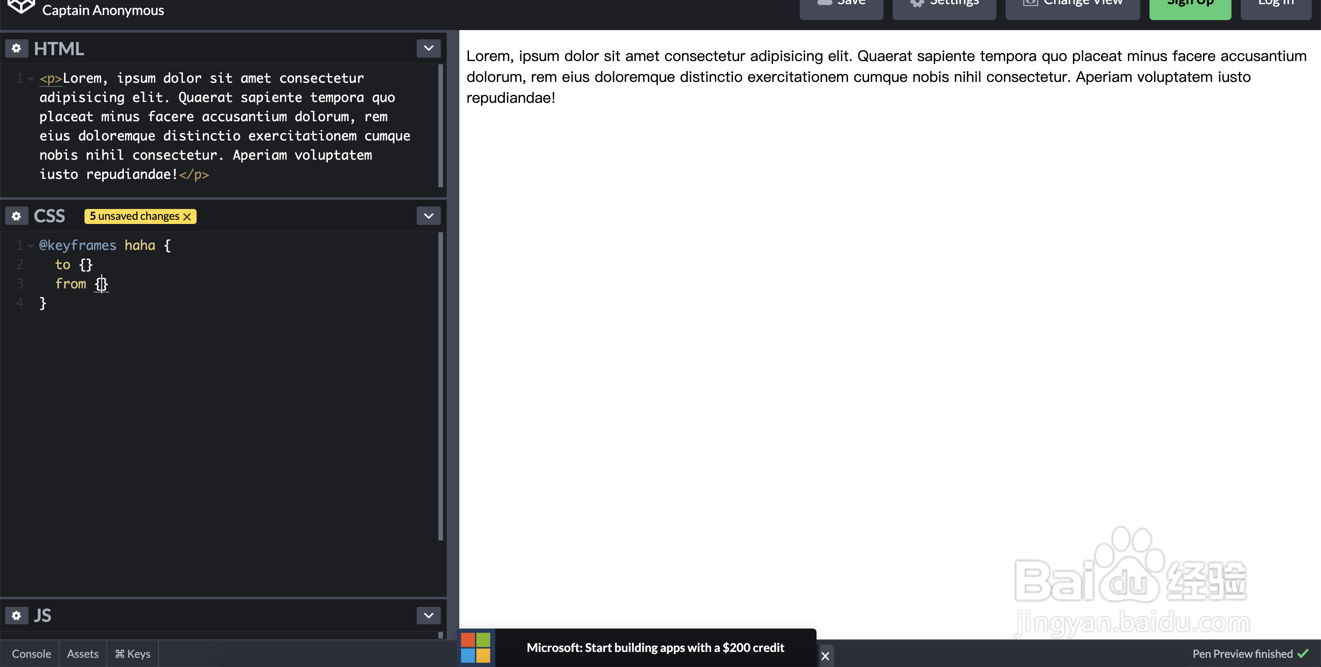Open the Keys shortcuts tab
Image resolution: width=1321 pixels, height=667 pixels.
132,654
